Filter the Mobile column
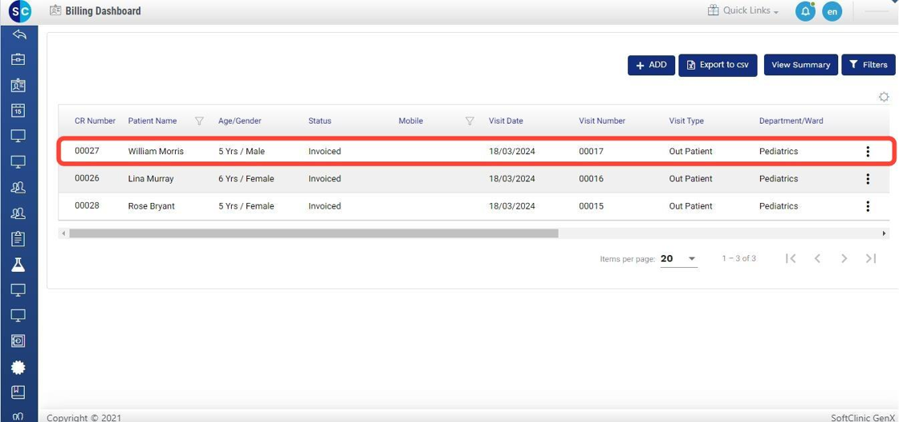Image resolution: width=899 pixels, height=422 pixels. click(x=470, y=121)
